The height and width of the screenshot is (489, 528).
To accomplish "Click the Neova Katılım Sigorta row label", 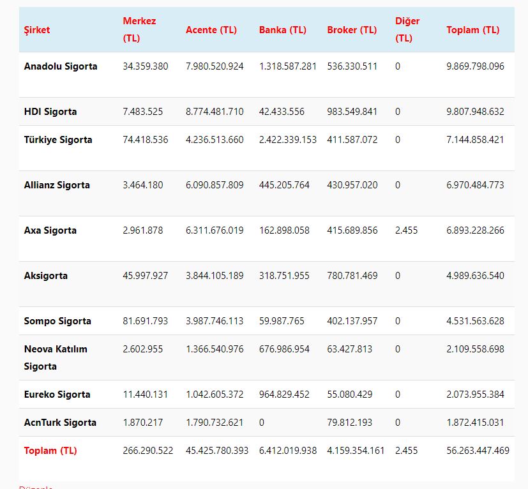I will tap(56, 357).
